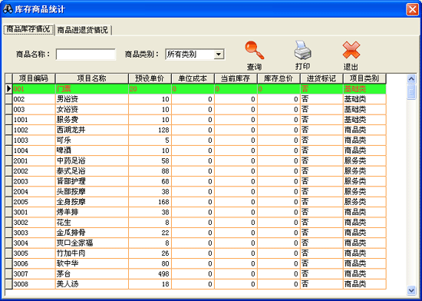Click the 项目类别 column header
This screenshot has width=422, height=301.
(364, 78)
